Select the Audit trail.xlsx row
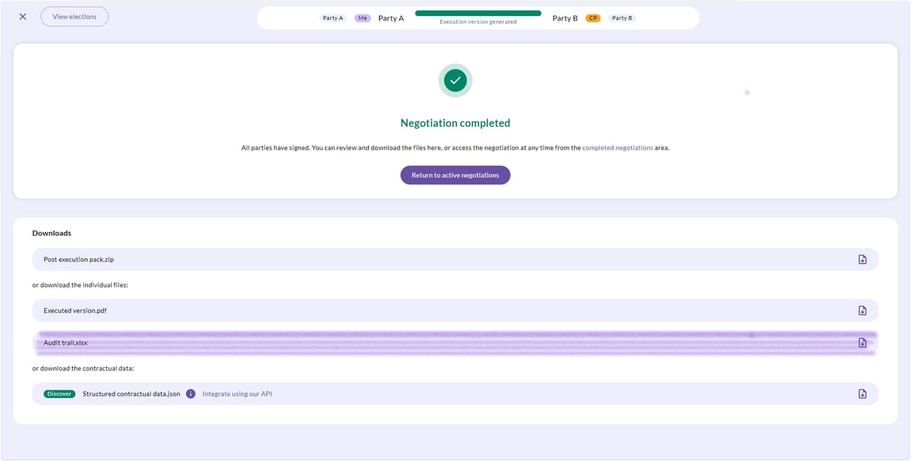The image size is (911, 461). pyautogui.click(x=455, y=343)
